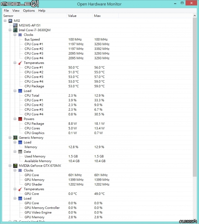199x224 pixels.
Task: Select the Available Memory row
Action: coord(98,161)
